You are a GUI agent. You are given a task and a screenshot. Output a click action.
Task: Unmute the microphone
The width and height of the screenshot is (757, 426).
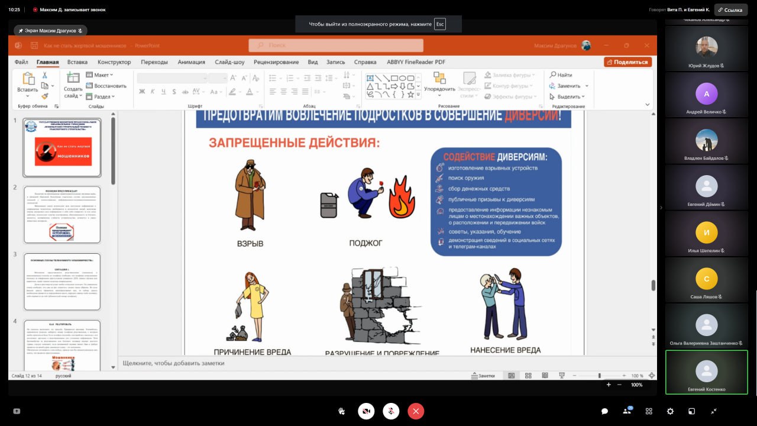[391, 411]
